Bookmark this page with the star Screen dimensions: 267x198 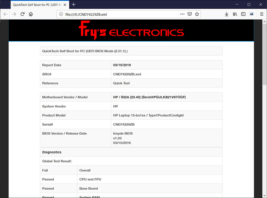click(197, 14)
